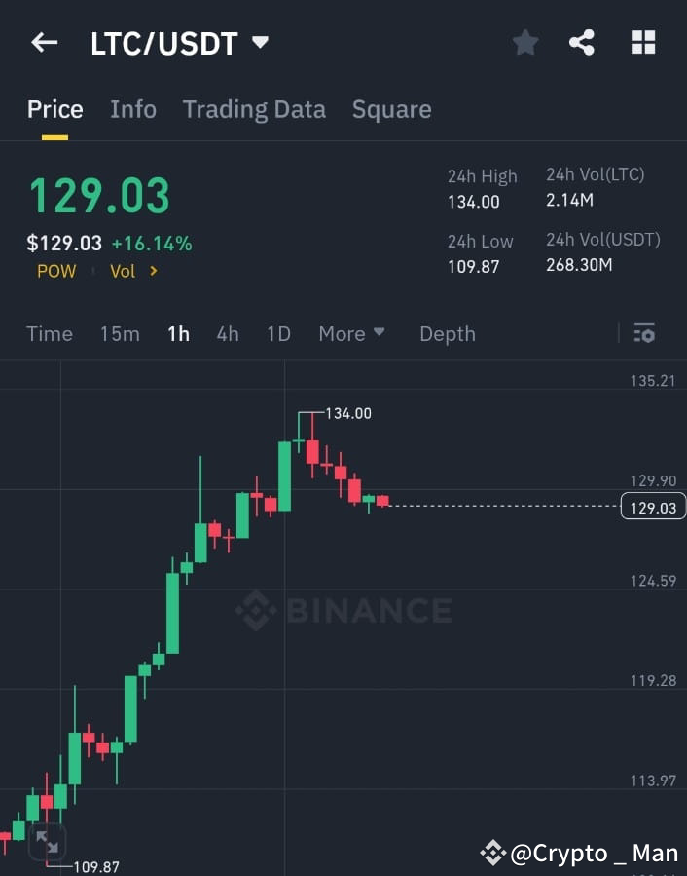
Task: Open sharing options with the share icon
Action: coord(583,42)
